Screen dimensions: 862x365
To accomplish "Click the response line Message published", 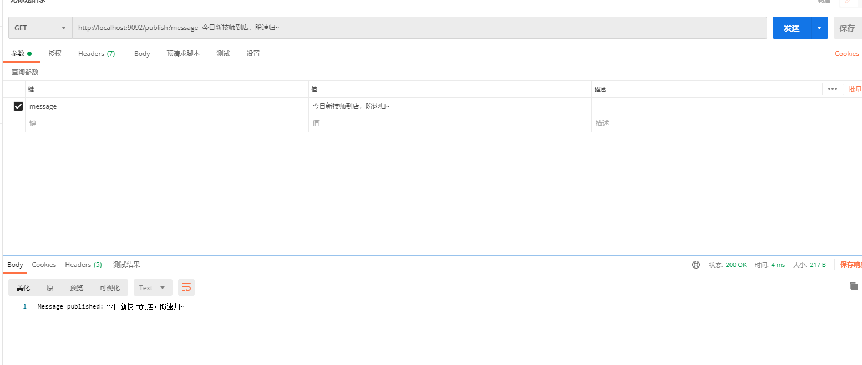I will pos(110,306).
